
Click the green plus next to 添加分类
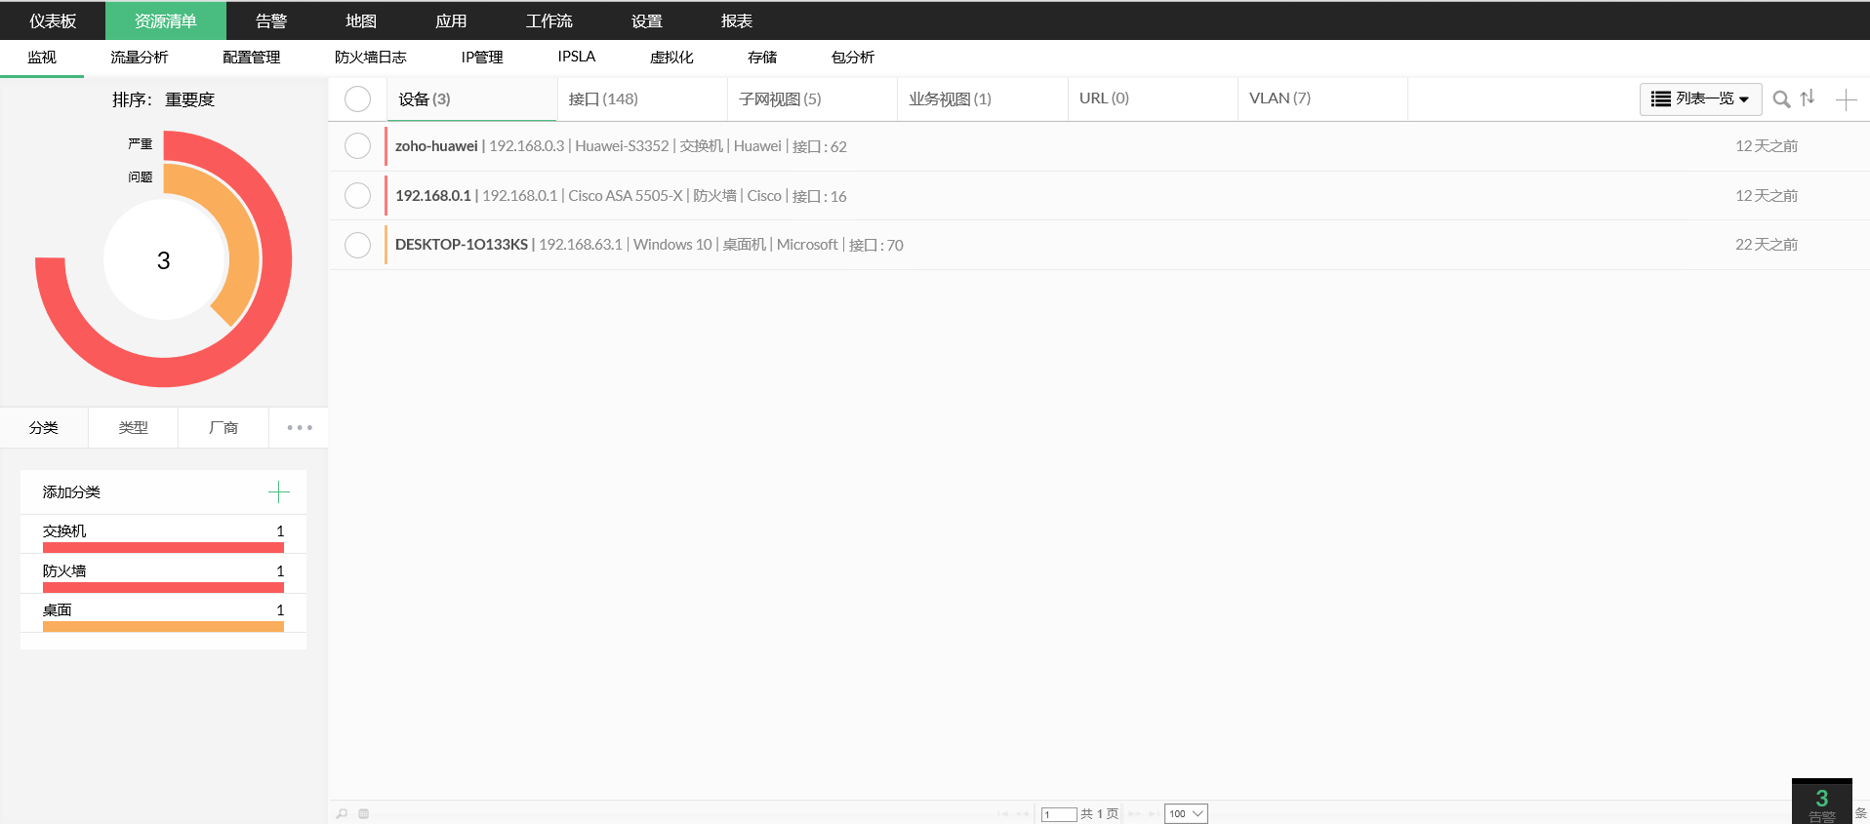(279, 492)
